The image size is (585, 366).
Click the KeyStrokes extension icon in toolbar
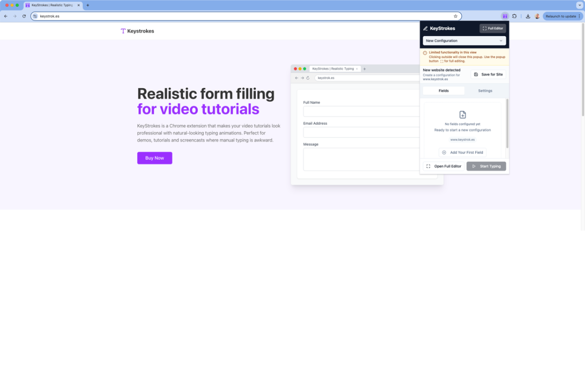(505, 16)
